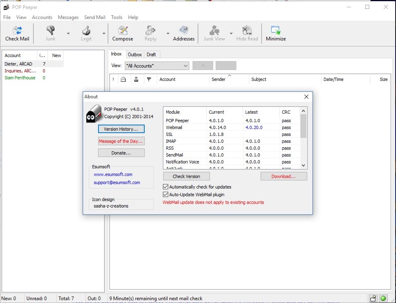
Task: Click the Check Version button
Action: click(186, 176)
